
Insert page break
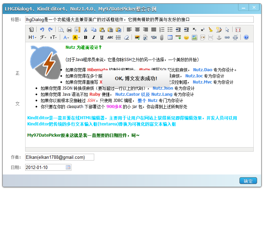click(x=211, y=37)
